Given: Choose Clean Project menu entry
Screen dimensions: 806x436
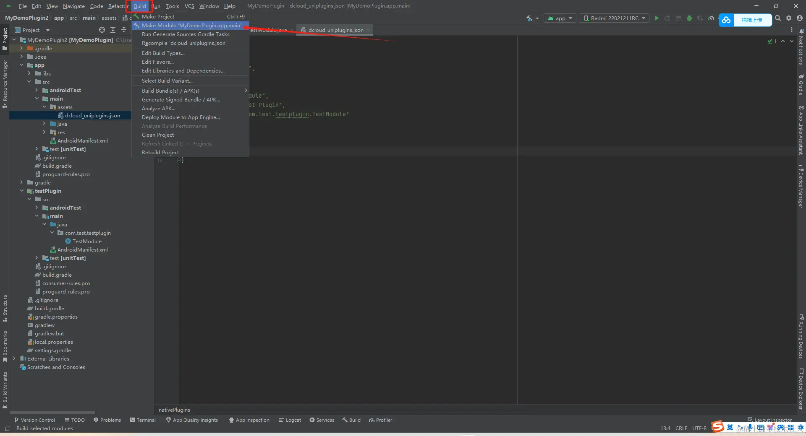Looking at the screenshot, I should [191, 135].
